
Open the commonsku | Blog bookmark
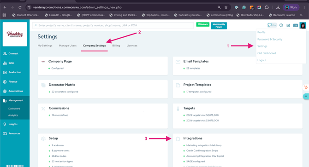(220, 15)
